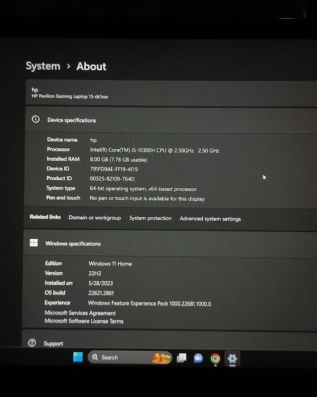Click the taskbar Search box
Screen dimensions: 317x397
[x=130, y=357]
